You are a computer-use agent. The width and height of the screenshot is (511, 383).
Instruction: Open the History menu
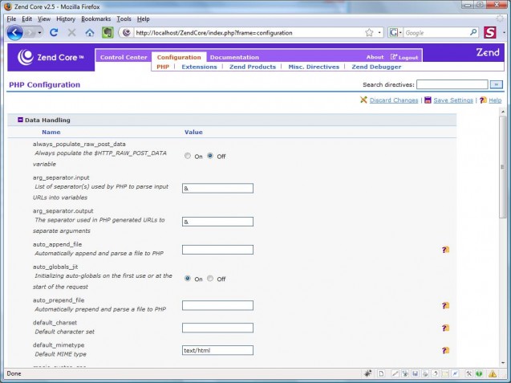point(66,19)
